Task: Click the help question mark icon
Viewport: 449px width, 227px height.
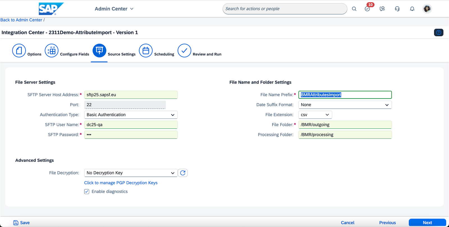Action: point(439,33)
